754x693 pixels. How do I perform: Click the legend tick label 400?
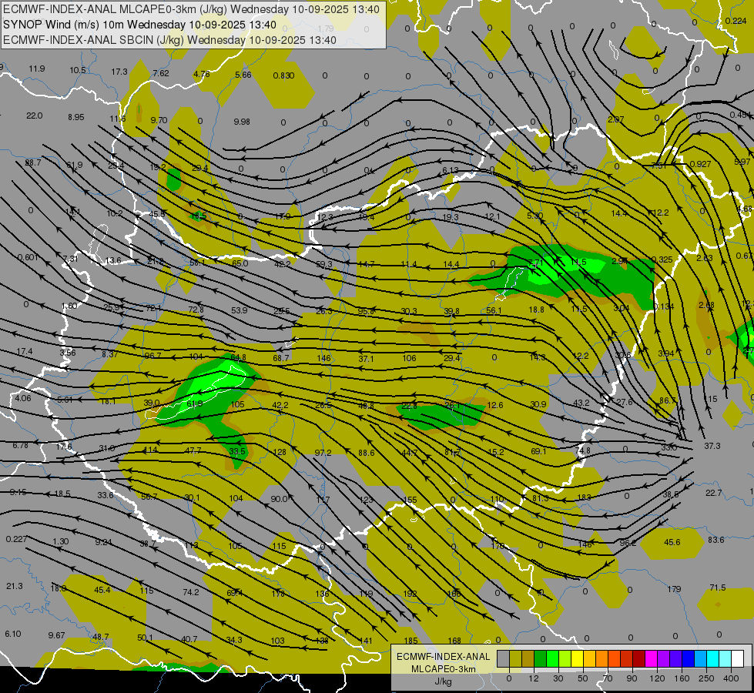coord(731,678)
